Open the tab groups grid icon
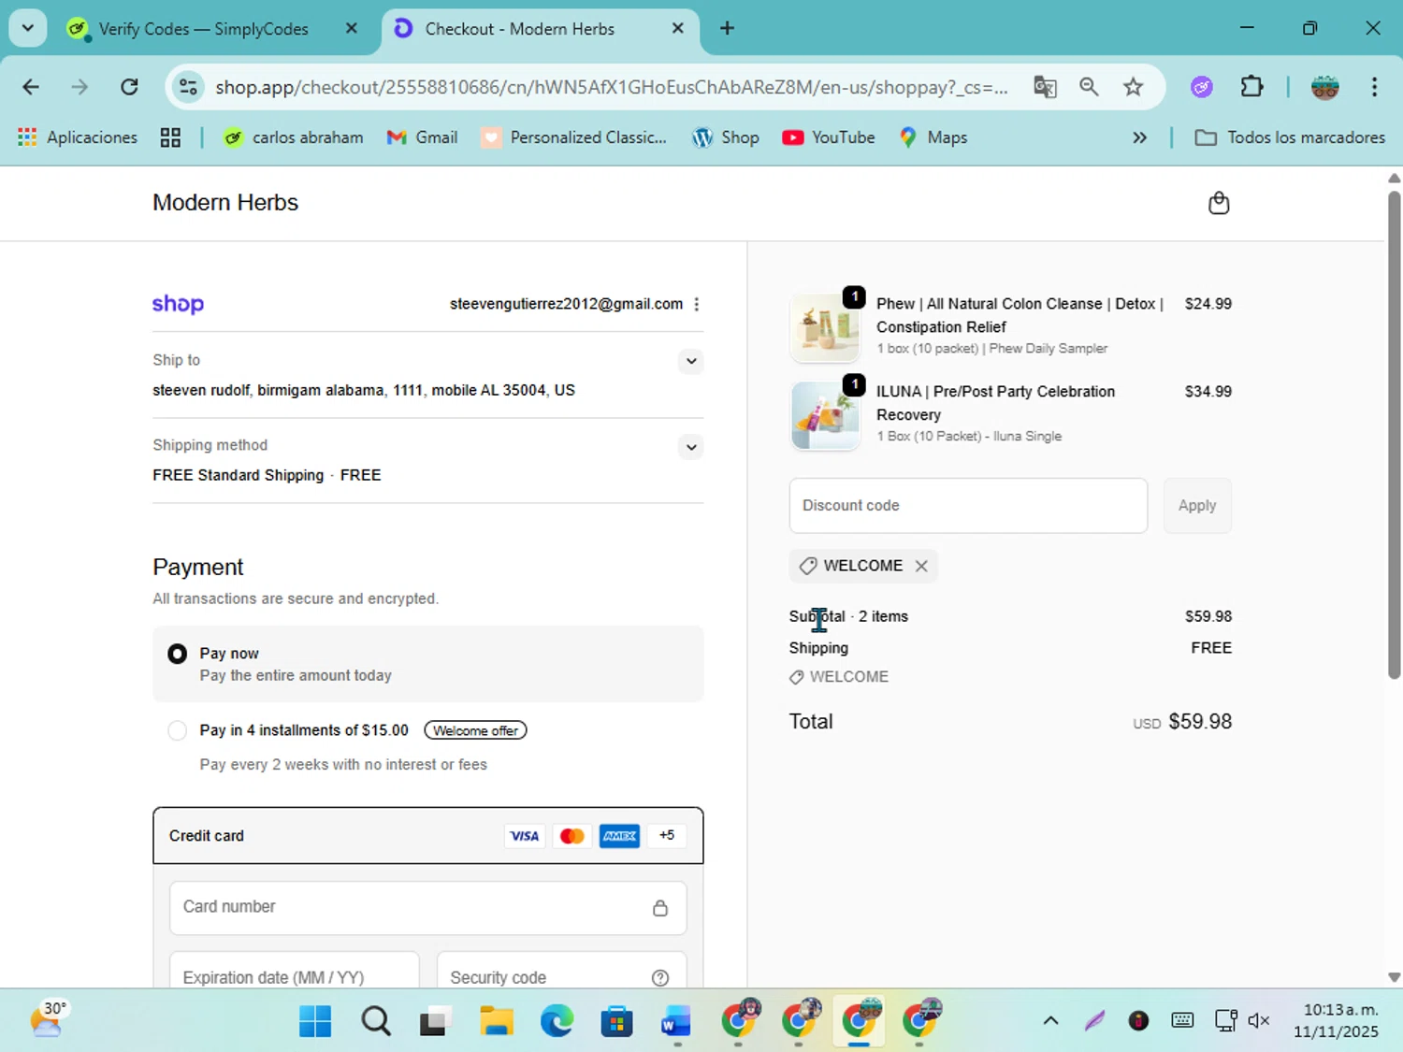 [170, 137]
